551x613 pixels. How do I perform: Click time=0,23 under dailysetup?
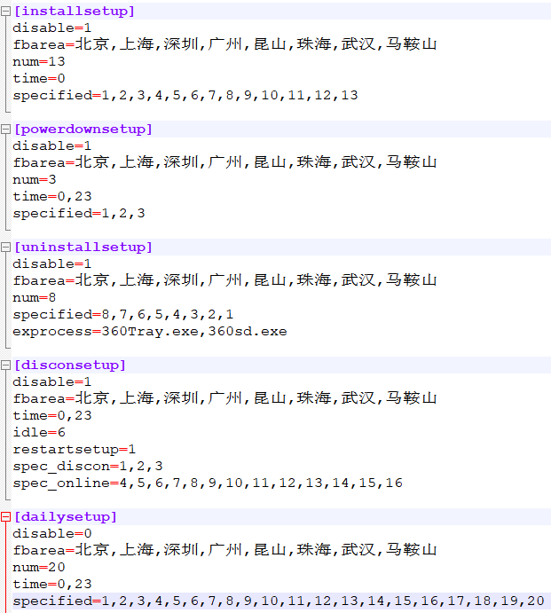(52, 584)
